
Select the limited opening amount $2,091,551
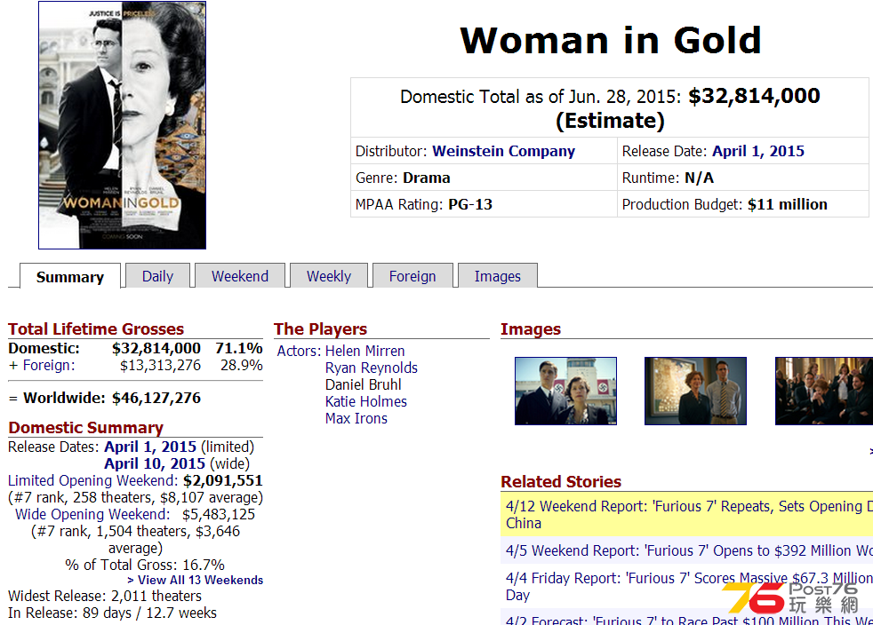tap(223, 480)
